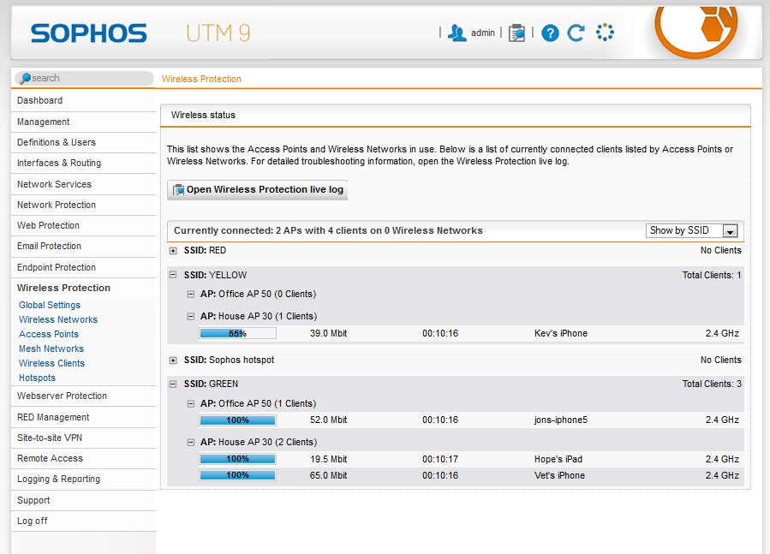Click client name Kev's iPhone

(561, 333)
